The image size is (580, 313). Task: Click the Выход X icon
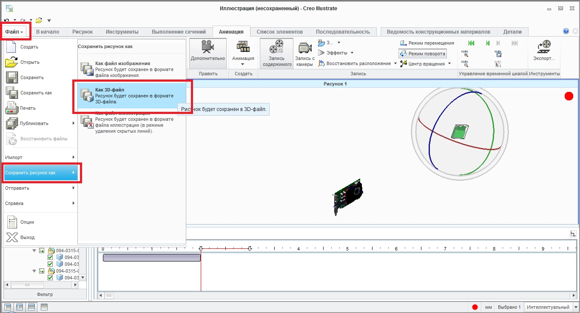[11, 237]
